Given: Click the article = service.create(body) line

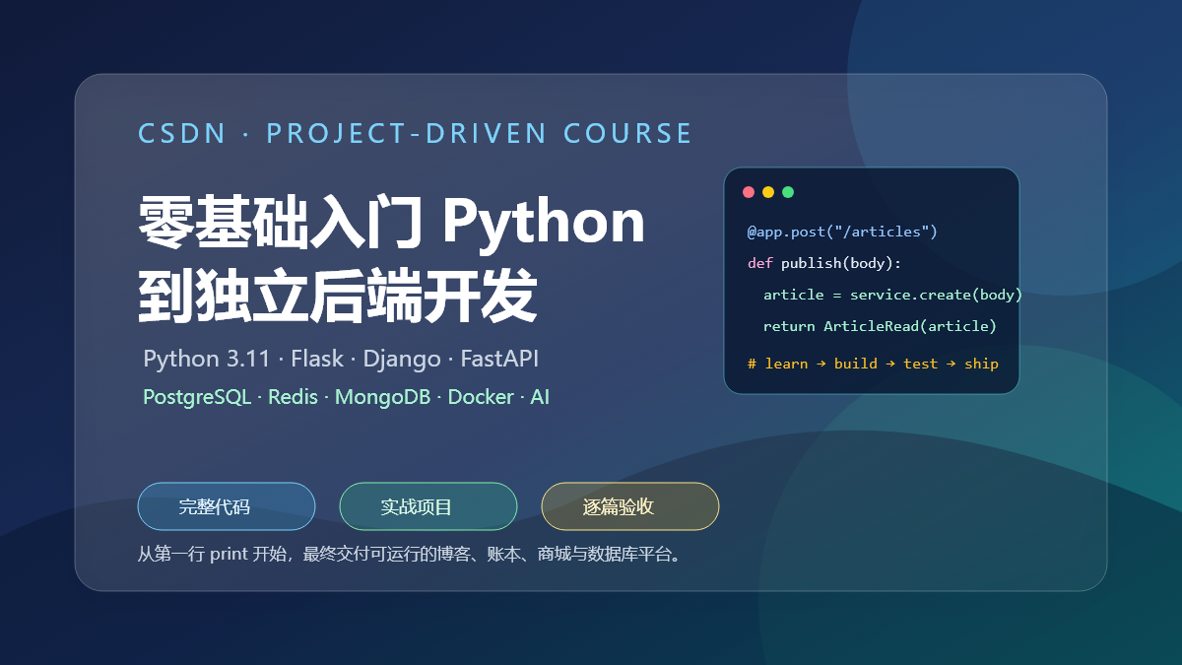Looking at the screenshot, I should pyautogui.click(x=892, y=295).
